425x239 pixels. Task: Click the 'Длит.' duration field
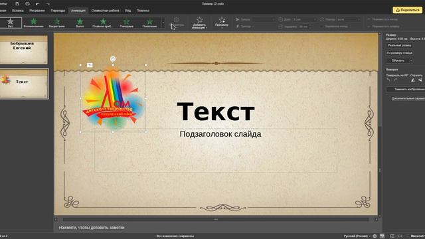tap(304, 19)
